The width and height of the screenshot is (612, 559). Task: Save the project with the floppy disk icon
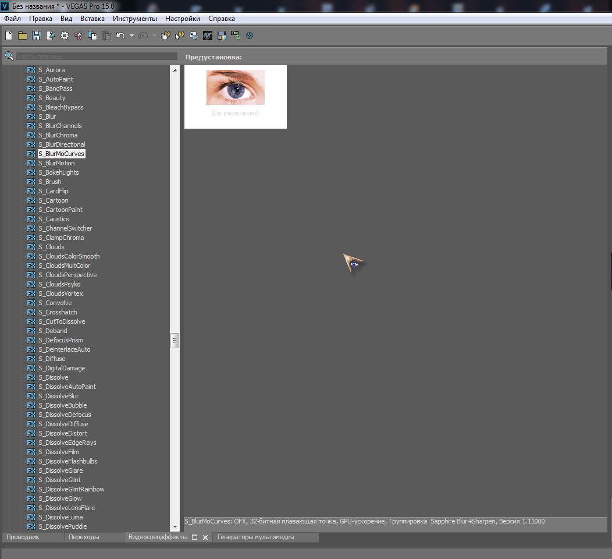(x=37, y=36)
